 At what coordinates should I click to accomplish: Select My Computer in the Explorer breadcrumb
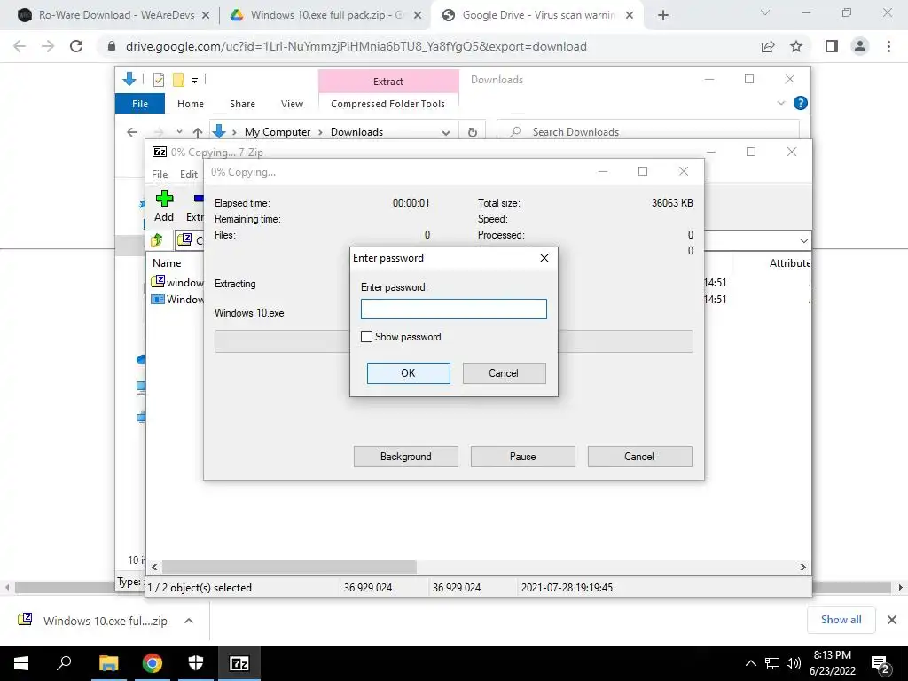pyautogui.click(x=278, y=132)
